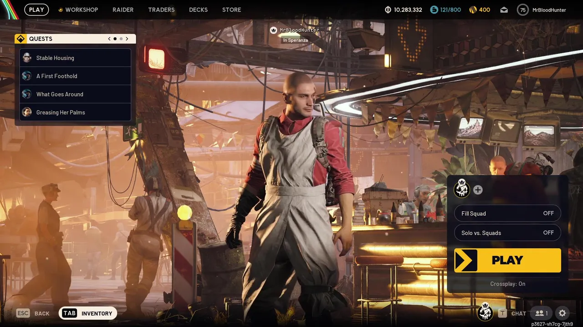Click the Crossplay: On setting

507,284
